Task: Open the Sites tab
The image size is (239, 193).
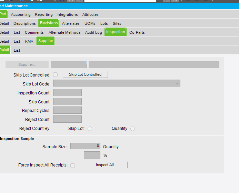Action: click(117, 24)
